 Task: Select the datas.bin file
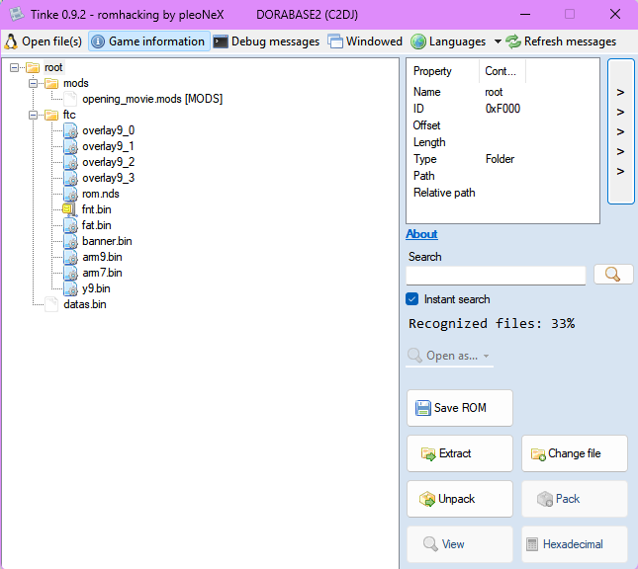[85, 304]
